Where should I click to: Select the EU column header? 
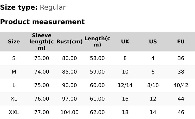[181, 42]
